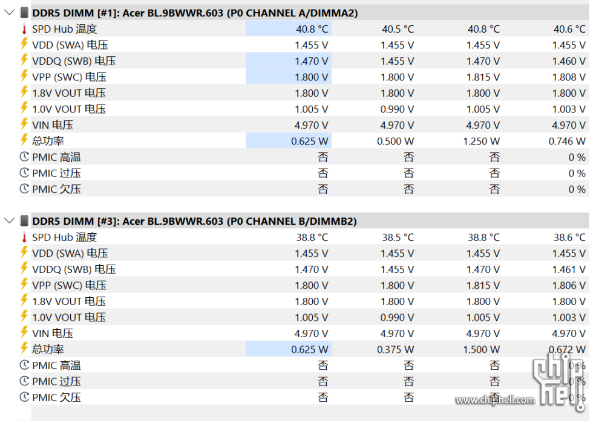The image size is (593, 421).
Task: Click lightning icon for DIMM [#3] VIN 电压
Action: [24, 333]
